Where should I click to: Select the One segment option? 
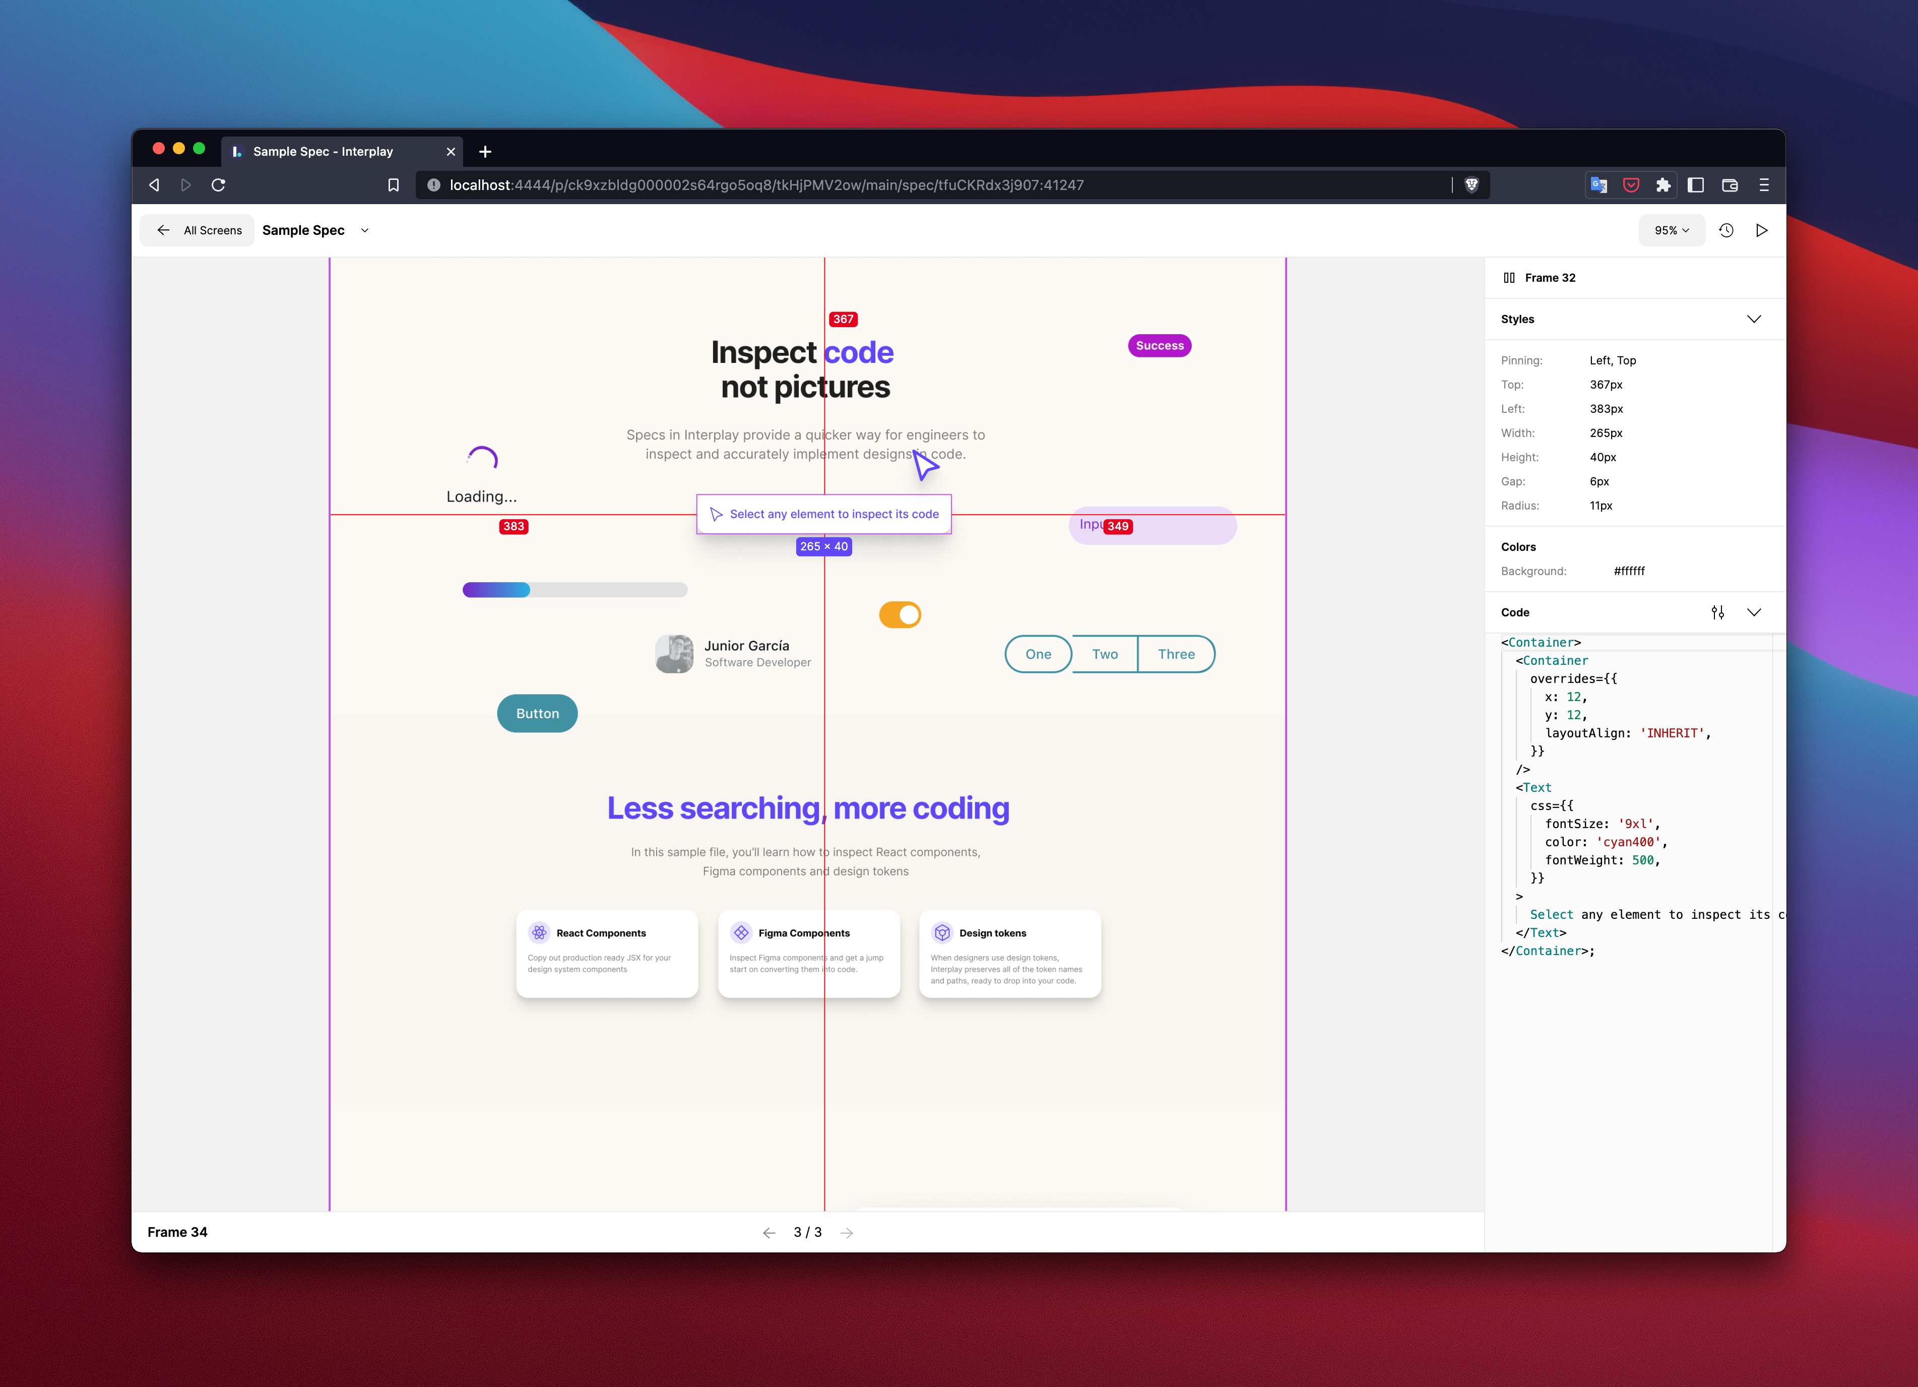coord(1038,654)
